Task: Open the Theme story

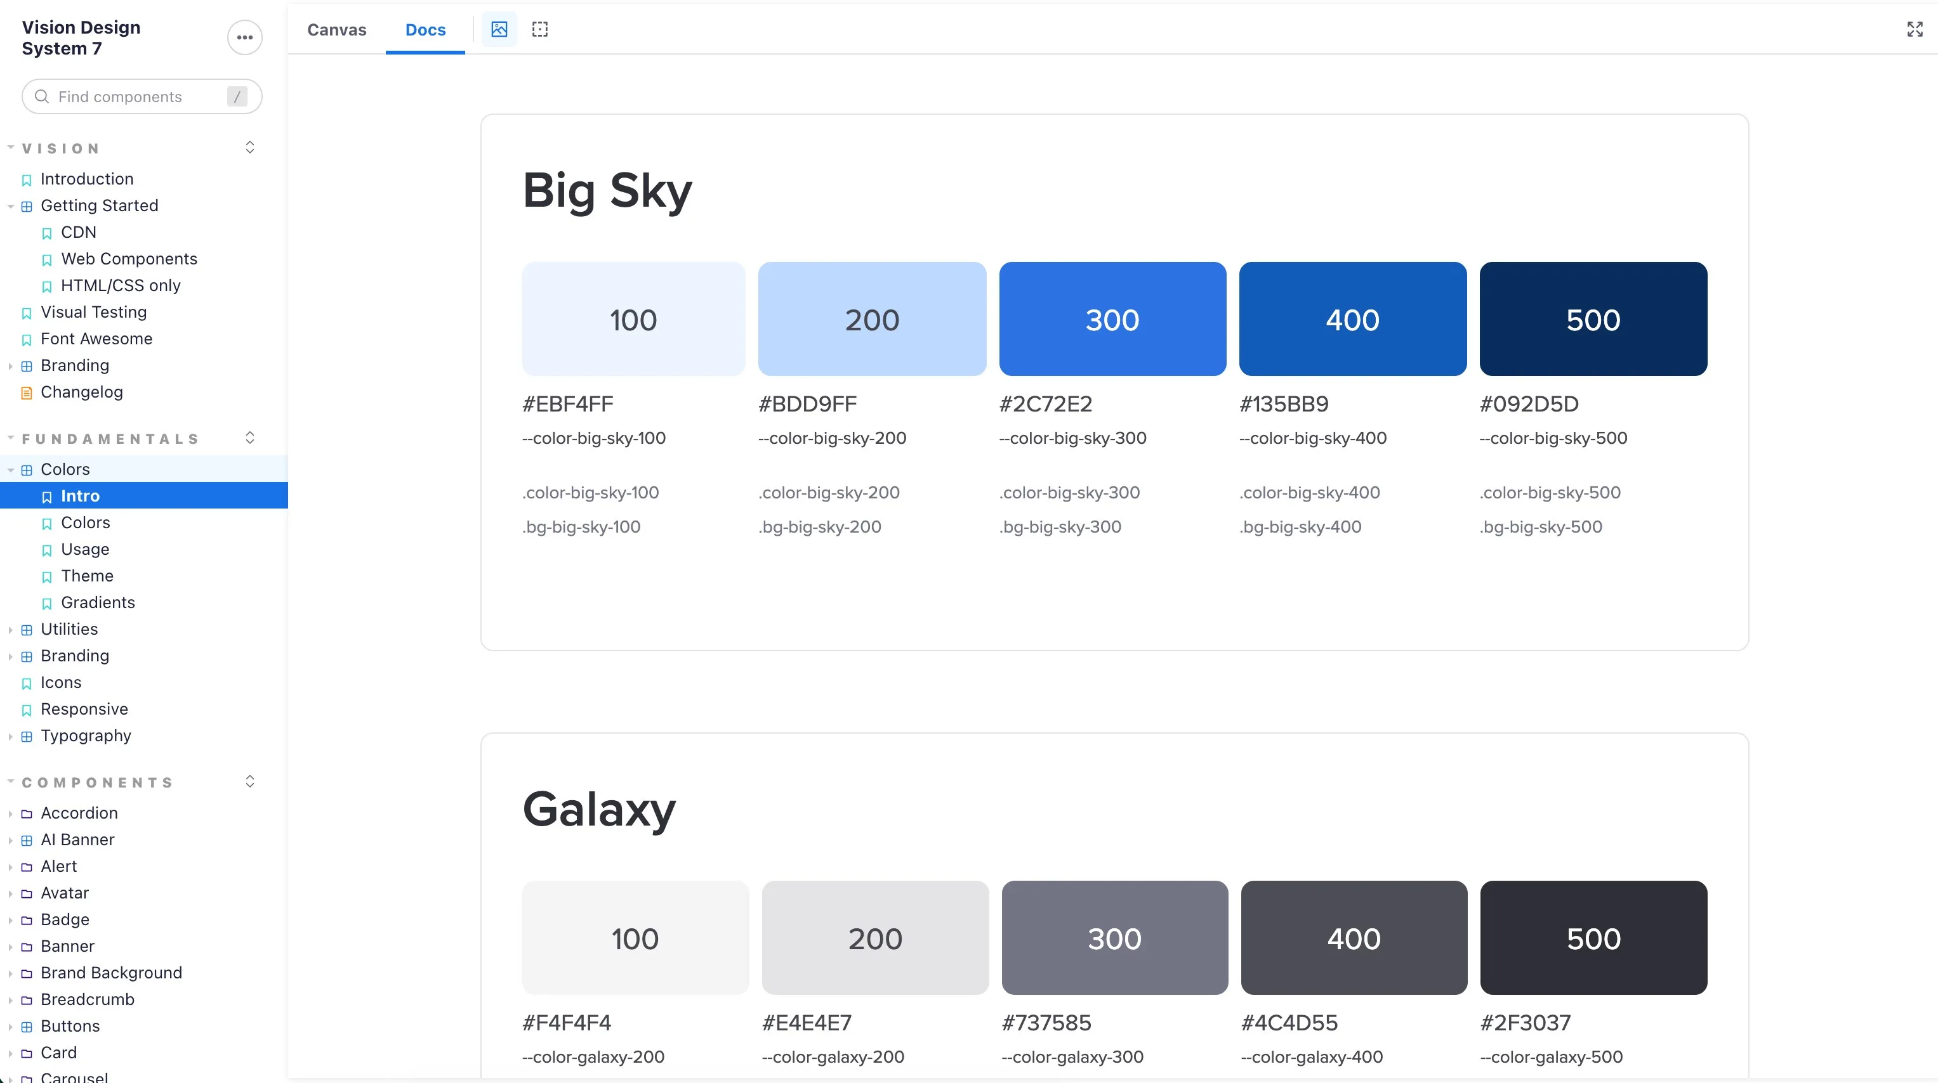Action: [x=88, y=576]
